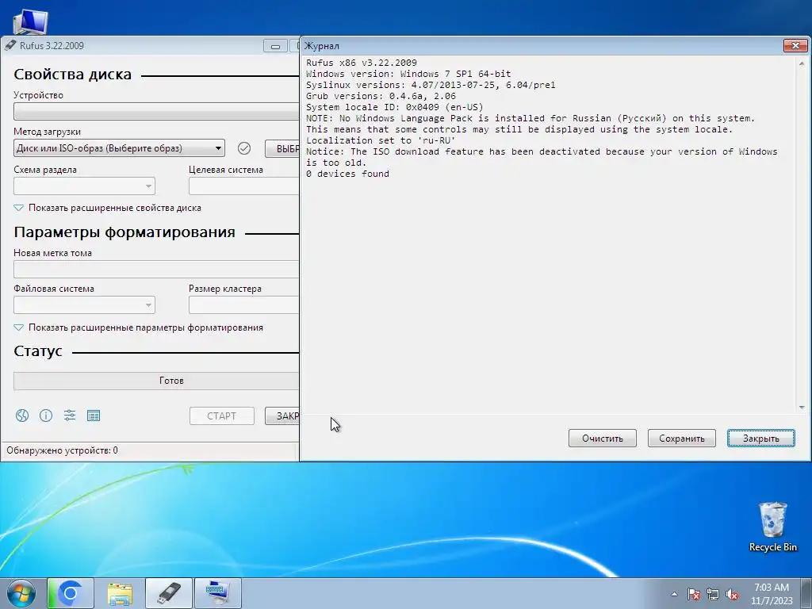
Task: Click the 'Syslinux versions' log line
Action: click(x=431, y=85)
